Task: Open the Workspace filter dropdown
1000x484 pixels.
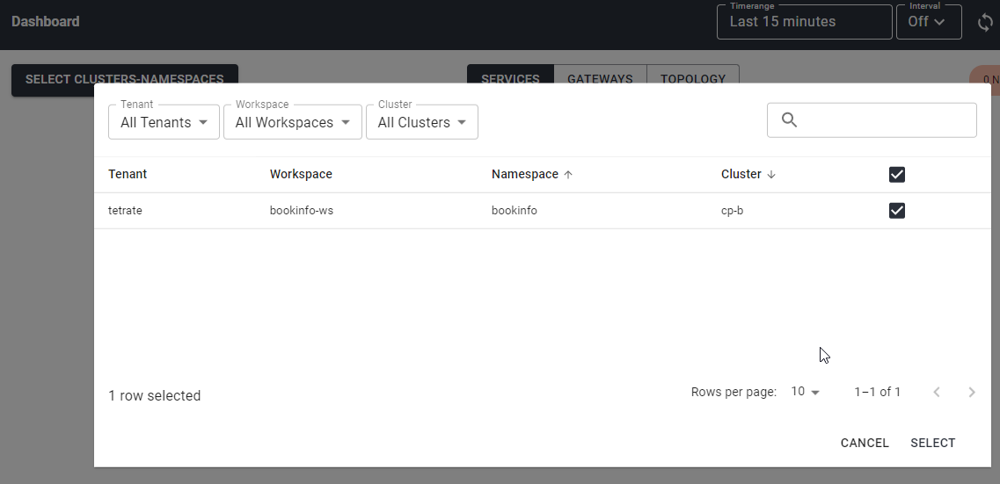Action: 293,121
